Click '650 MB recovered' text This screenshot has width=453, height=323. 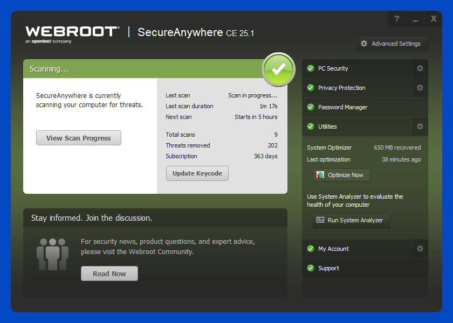tap(397, 148)
